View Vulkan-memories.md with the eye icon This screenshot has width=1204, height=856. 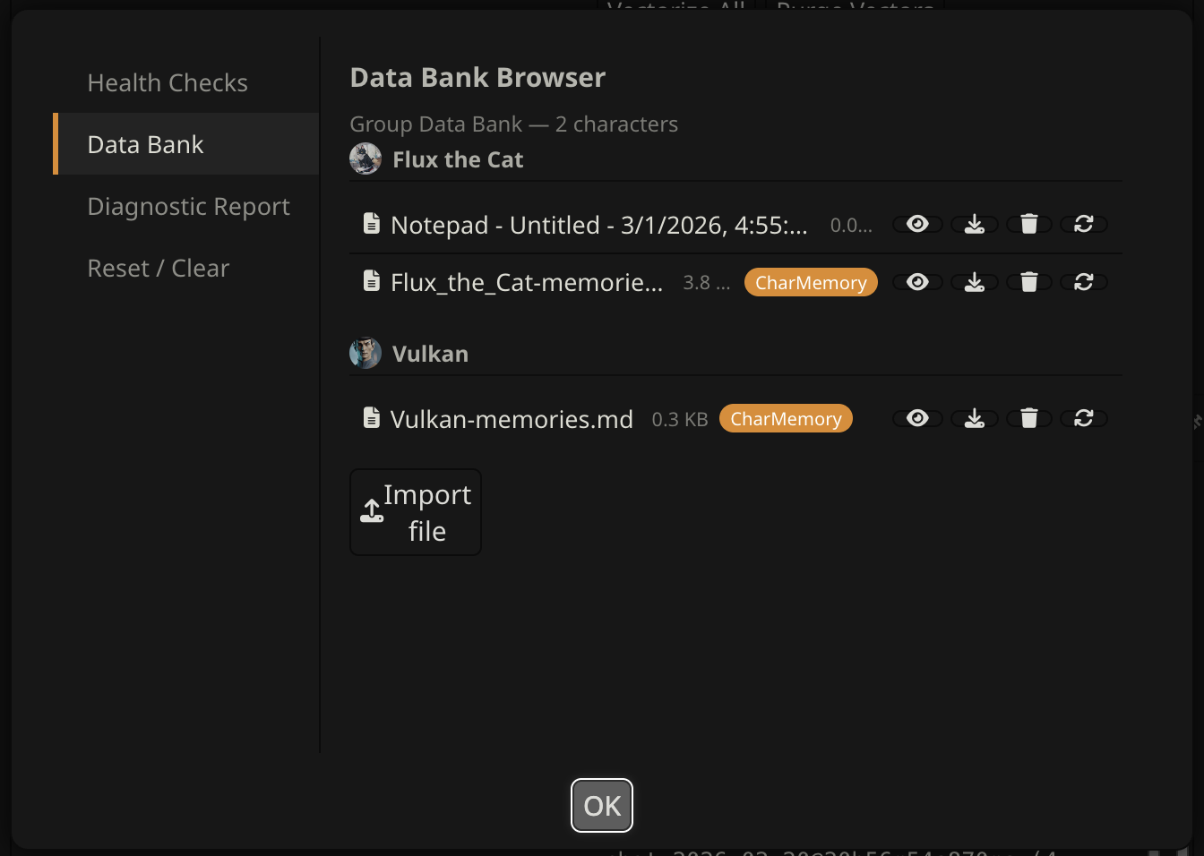(917, 418)
